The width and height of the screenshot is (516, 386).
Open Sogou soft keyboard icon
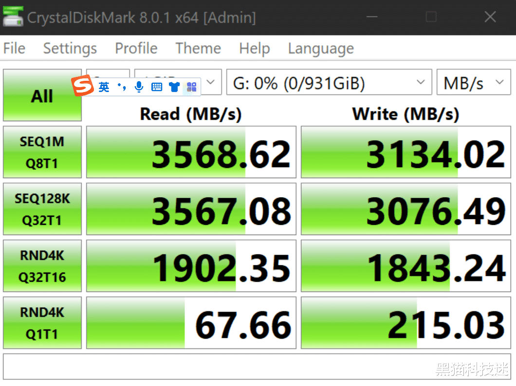tap(157, 87)
